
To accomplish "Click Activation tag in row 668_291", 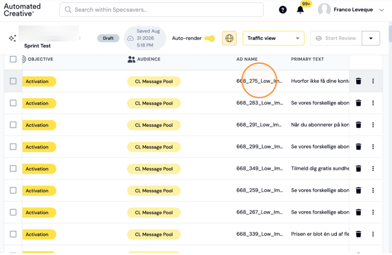I will click(x=39, y=125).
